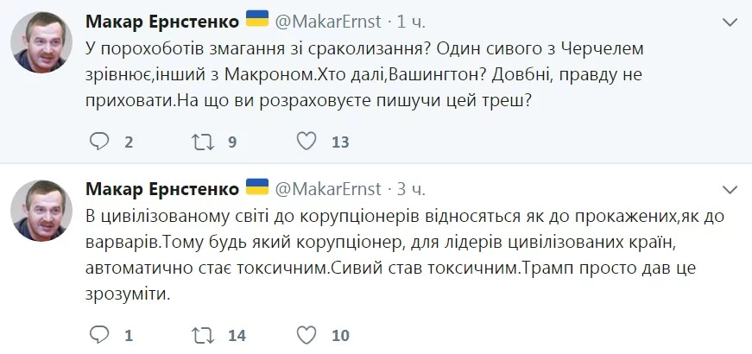Click the Ukraine flag in second tweet header
This screenshot has width=752, height=354.
pyautogui.click(x=256, y=187)
